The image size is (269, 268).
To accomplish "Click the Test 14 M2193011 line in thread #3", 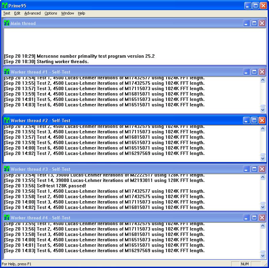I will (104, 180).
